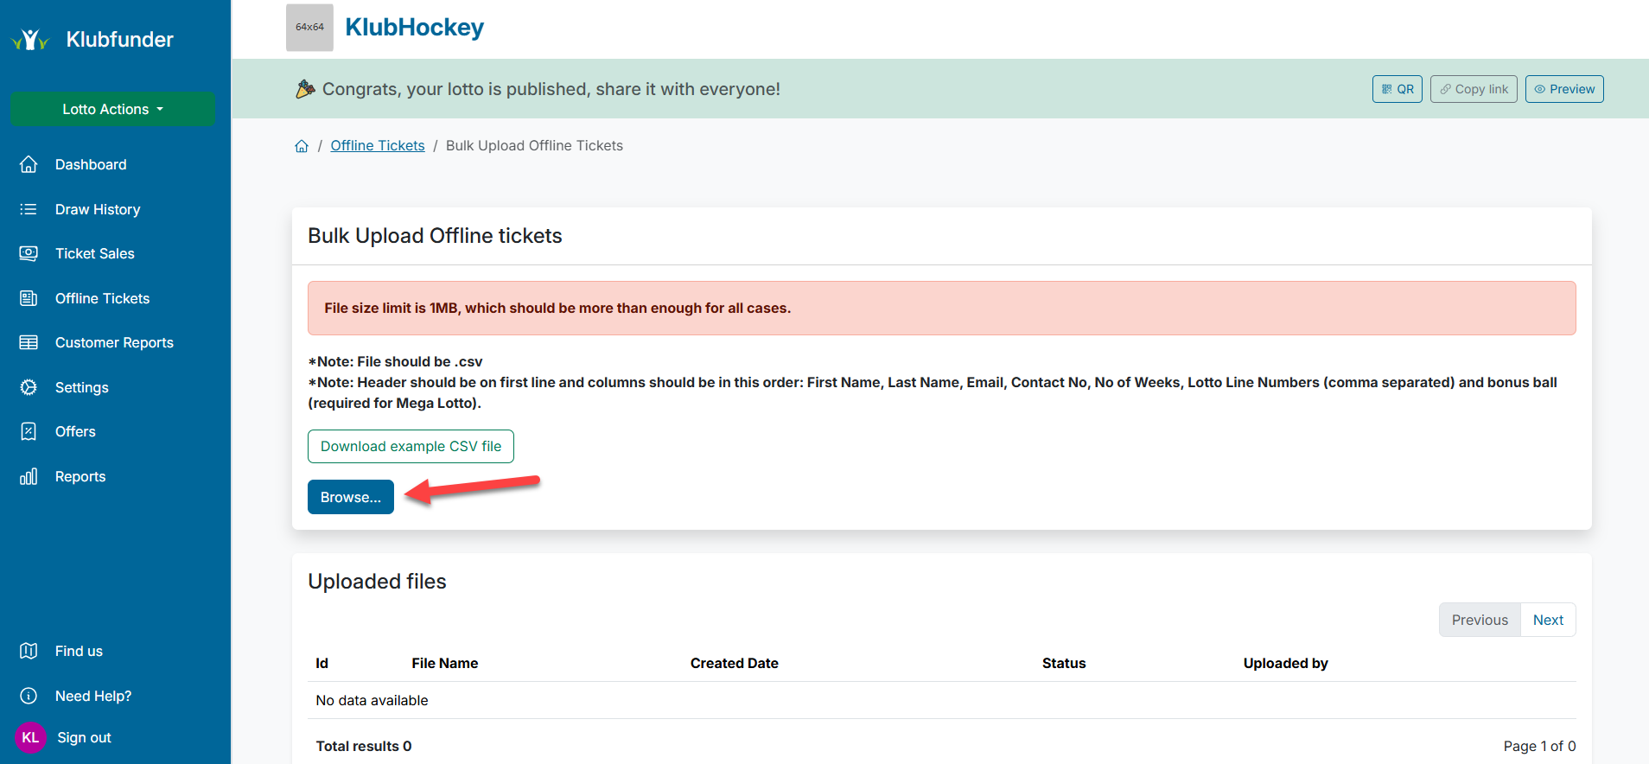Open the Find us menu item
The image size is (1649, 764).
[x=79, y=651]
